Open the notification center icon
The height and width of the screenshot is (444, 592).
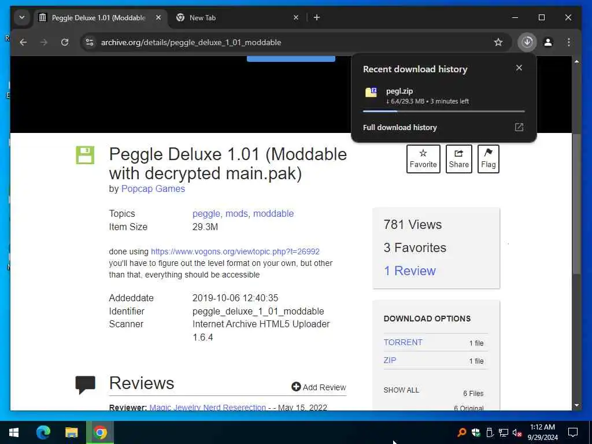coord(573,432)
